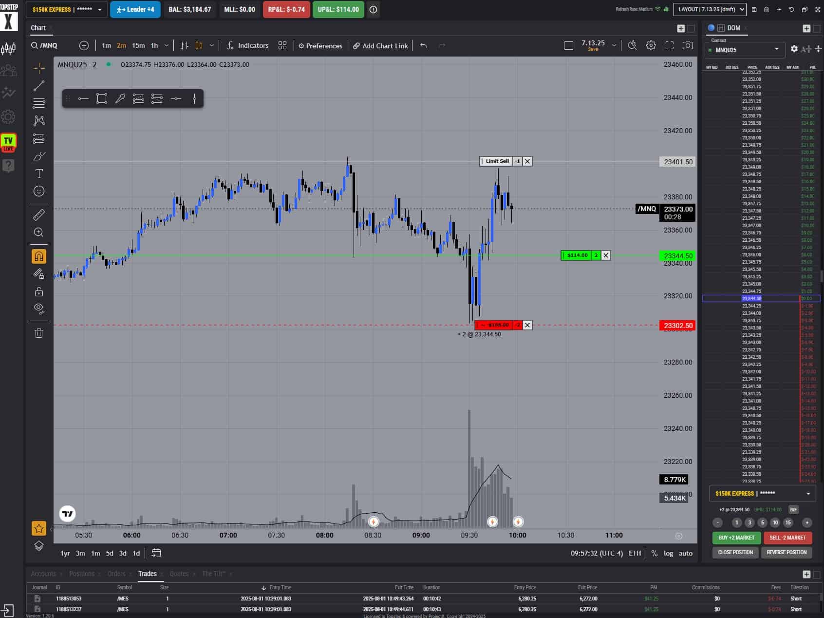
Task: Remove drawings with the trash icon
Action: point(39,333)
